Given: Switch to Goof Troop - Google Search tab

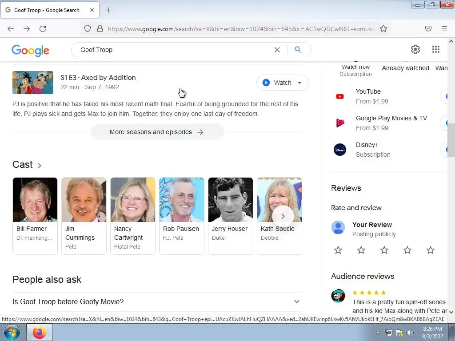Looking at the screenshot, I should coord(50,10).
